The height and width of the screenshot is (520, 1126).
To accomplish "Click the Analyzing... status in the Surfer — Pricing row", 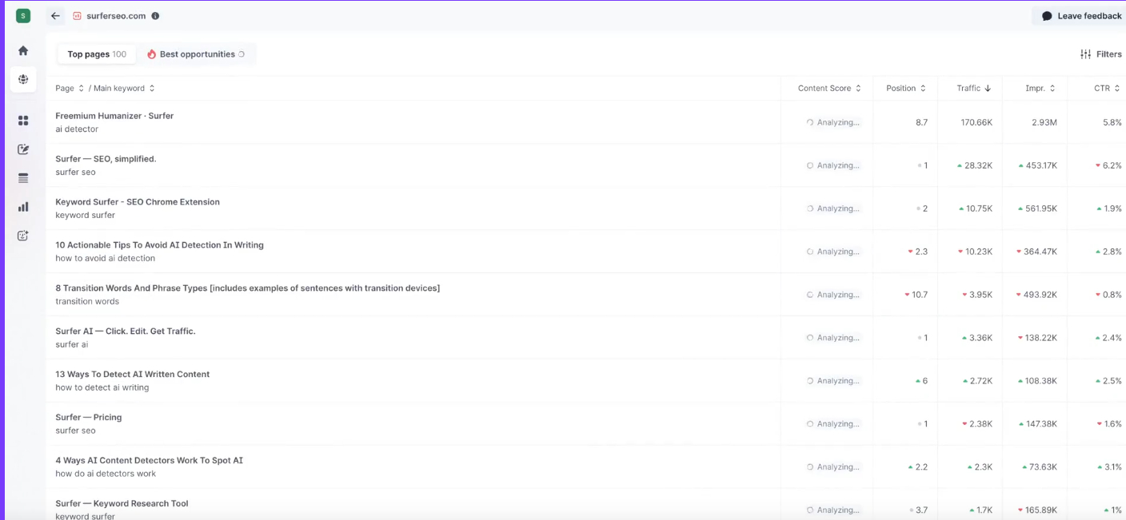I will tap(833, 425).
